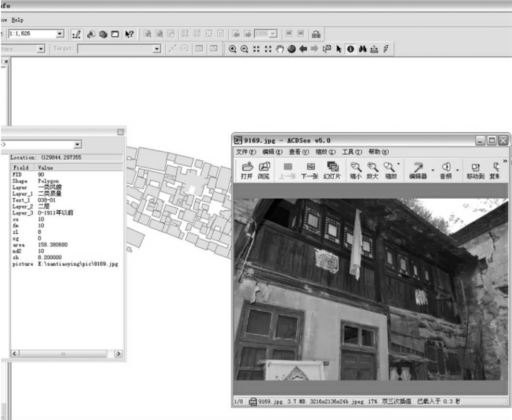This screenshot has width=512, height=420.
Task: Activate the Identify info tool
Action: 350,49
